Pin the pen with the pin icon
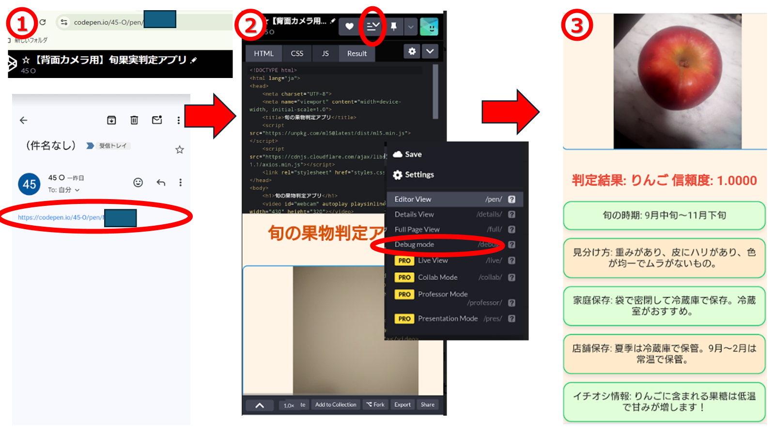Viewport: 775px width, 436px height. (394, 27)
